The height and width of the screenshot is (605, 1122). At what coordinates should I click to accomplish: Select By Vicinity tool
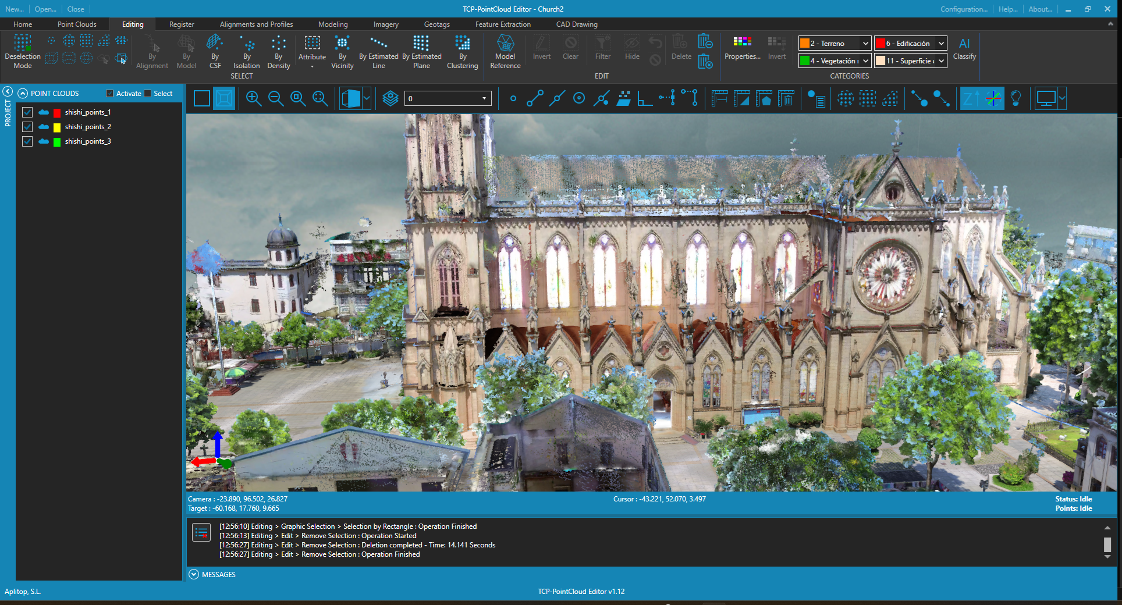click(342, 51)
